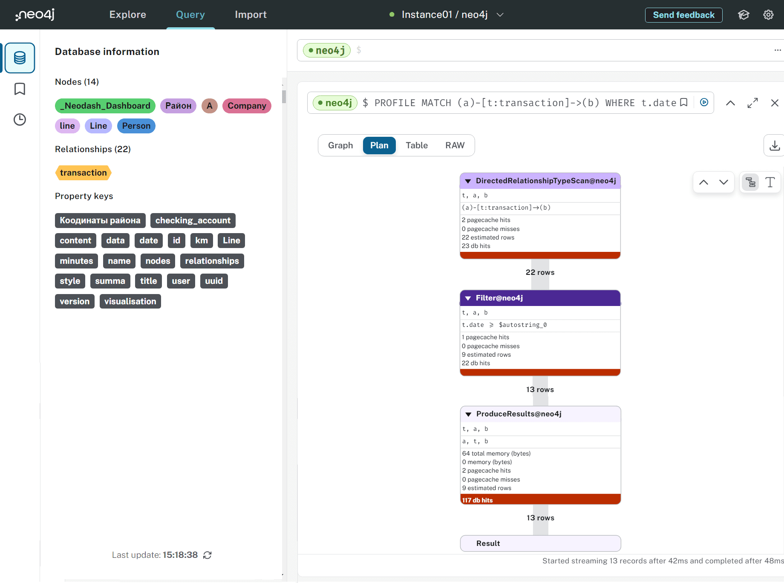Rerun the PROFILE query with play icon
Image resolution: width=784 pixels, height=583 pixels.
click(704, 103)
